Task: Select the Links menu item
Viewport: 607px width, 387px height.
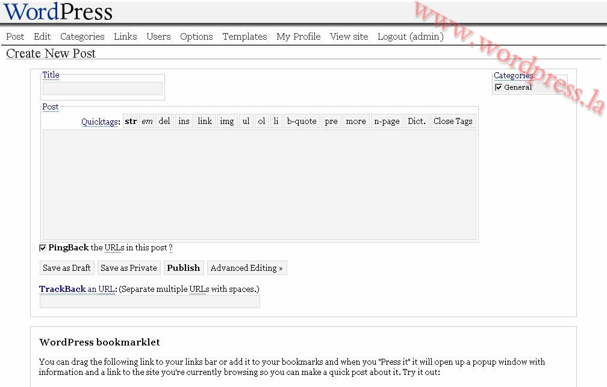Action: click(125, 36)
